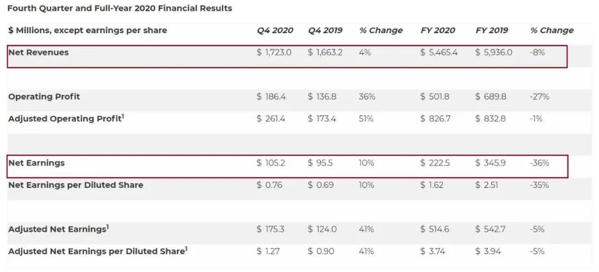Select the Q4 2020 column header
The height and width of the screenshot is (272, 599).
(x=275, y=30)
